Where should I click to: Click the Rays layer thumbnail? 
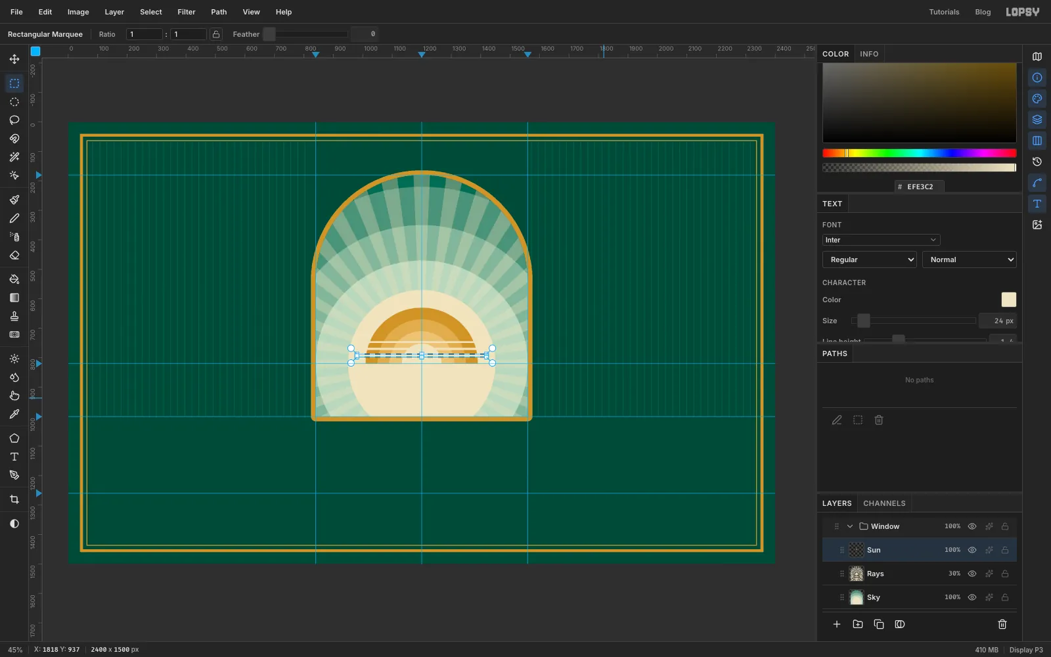(857, 574)
